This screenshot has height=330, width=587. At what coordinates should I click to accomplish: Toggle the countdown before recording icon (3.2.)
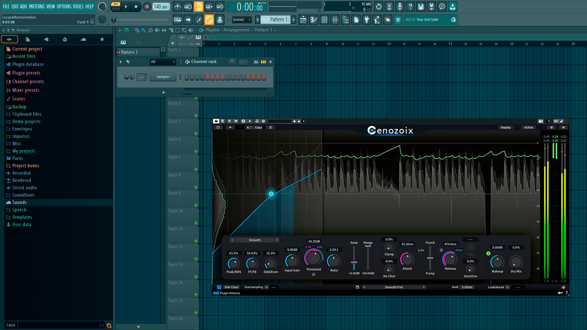point(199,6)
